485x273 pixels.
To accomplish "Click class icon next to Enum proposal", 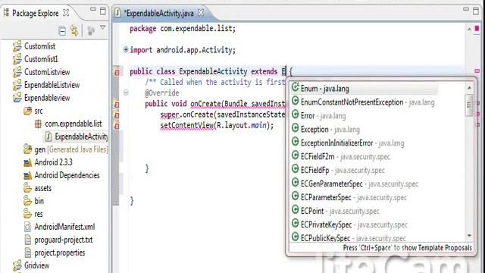I will pyautogui.click(x=295, y=87).
